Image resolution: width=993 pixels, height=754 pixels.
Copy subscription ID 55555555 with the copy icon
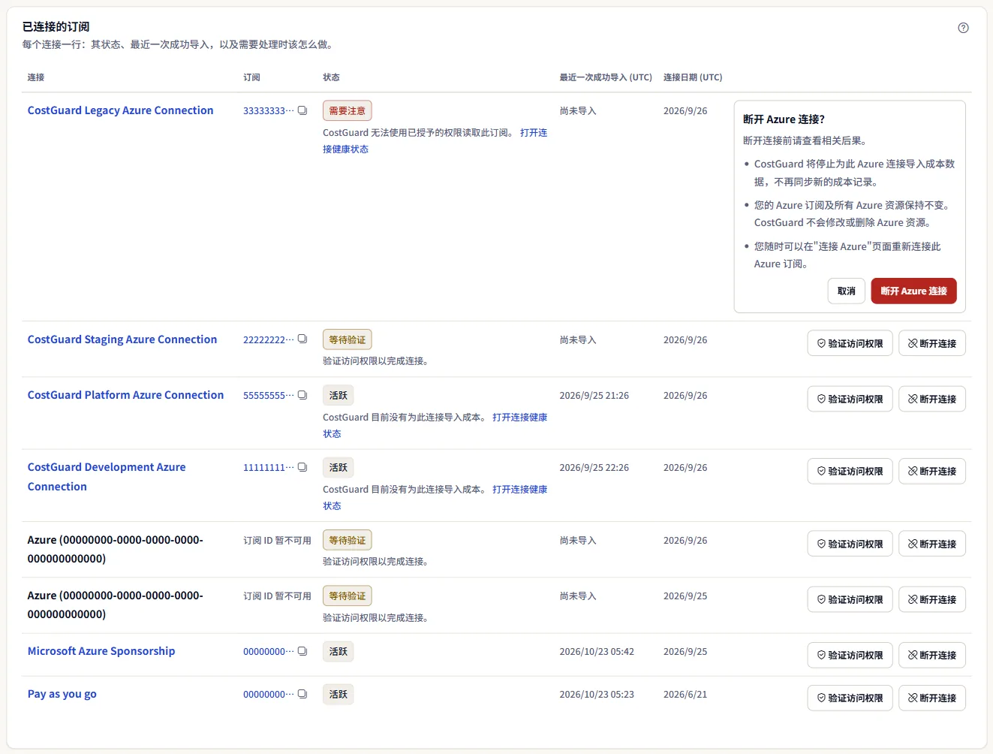(302, 395)
